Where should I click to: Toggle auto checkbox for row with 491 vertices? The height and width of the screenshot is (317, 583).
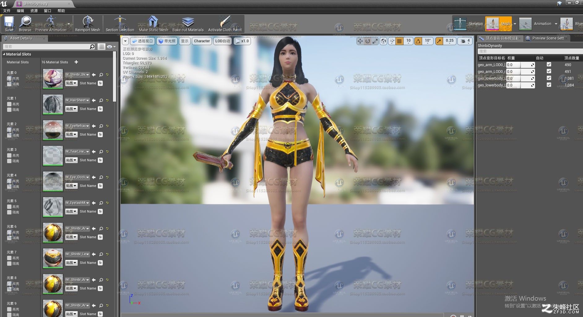point(549,71)
